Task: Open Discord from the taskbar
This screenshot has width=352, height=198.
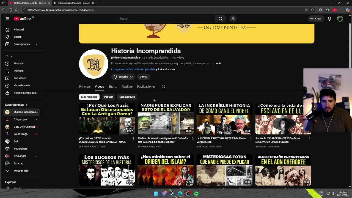Action: [164, 194]
